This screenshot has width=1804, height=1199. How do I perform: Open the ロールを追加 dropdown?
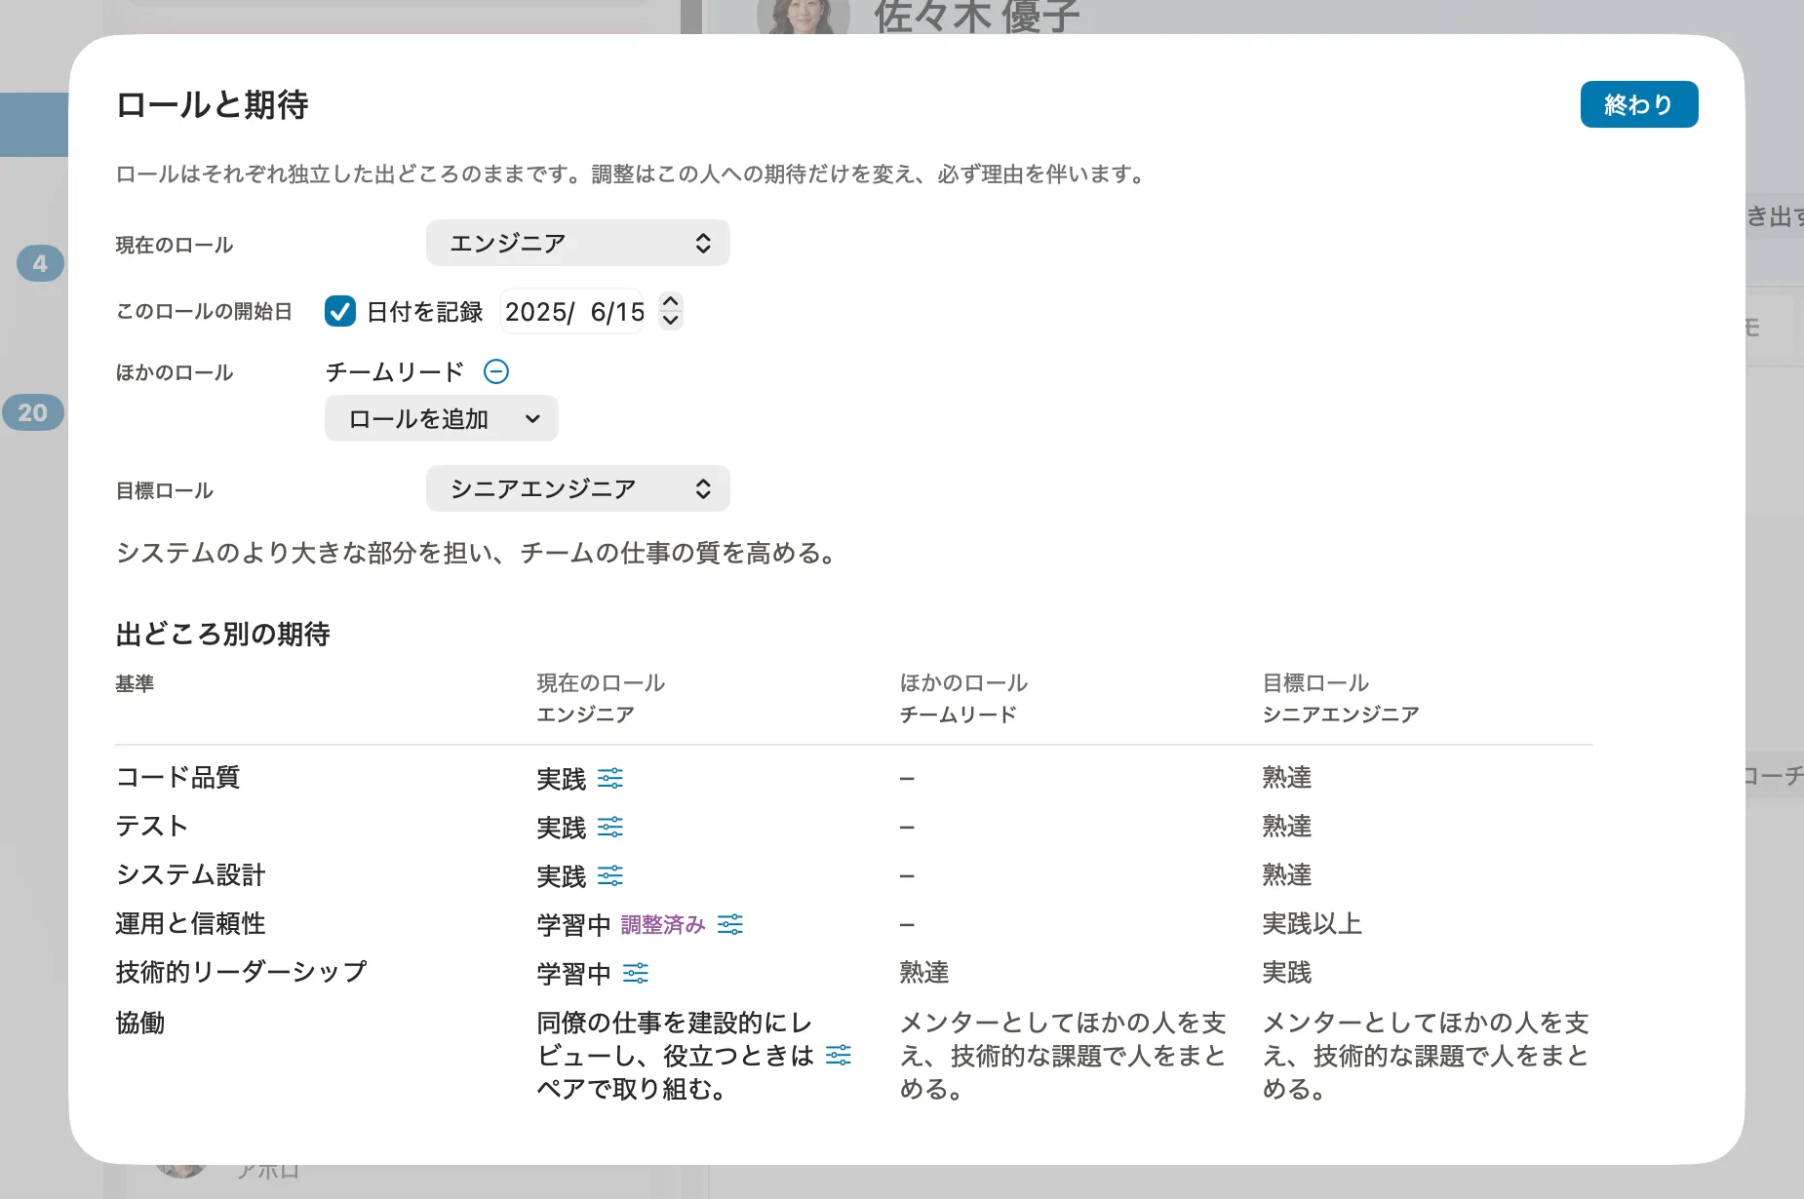[x=442, y=418]
